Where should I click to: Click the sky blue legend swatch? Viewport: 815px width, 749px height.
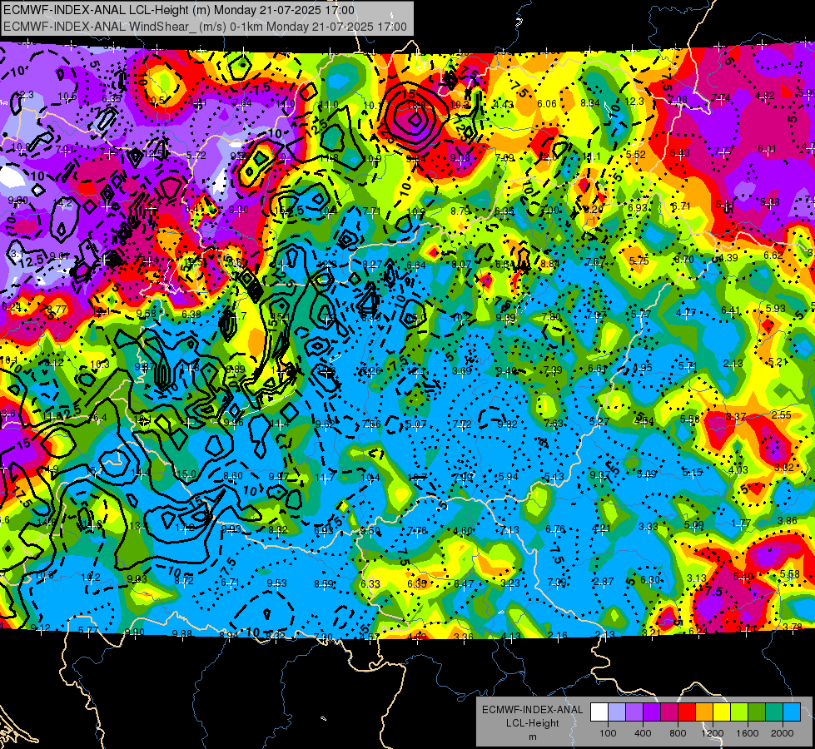(x=792, y=712)
